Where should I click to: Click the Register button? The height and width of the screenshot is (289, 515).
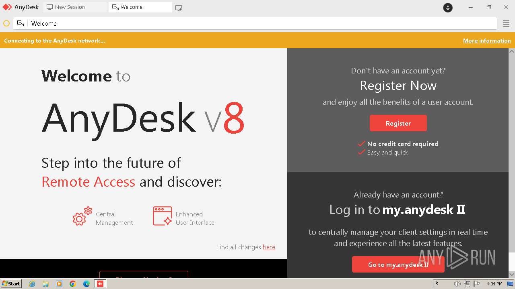click(x=398, y=123)
